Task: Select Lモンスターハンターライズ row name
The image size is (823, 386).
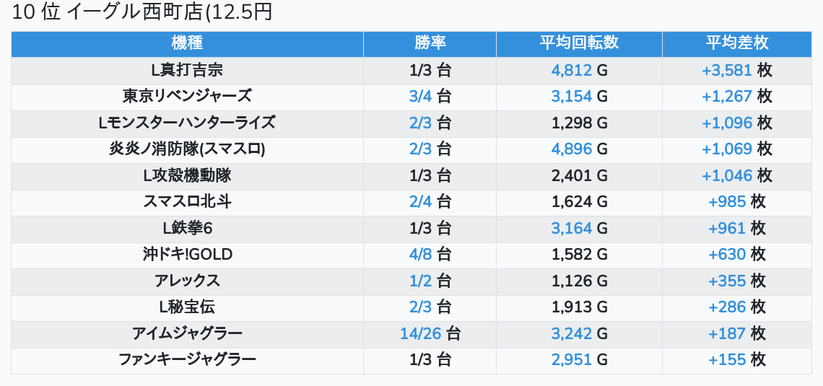Action: pos(187,123)
